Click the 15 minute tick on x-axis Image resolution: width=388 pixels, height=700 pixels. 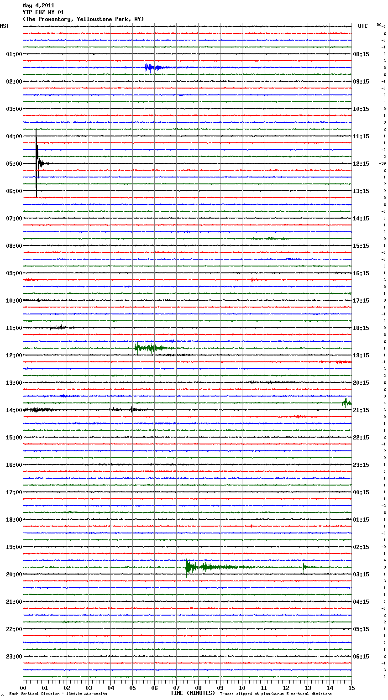point(351,688)
